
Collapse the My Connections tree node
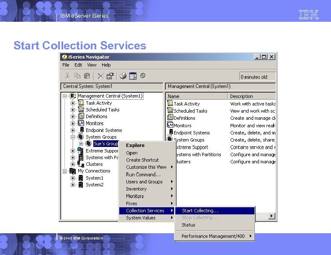tap(64, 171)
